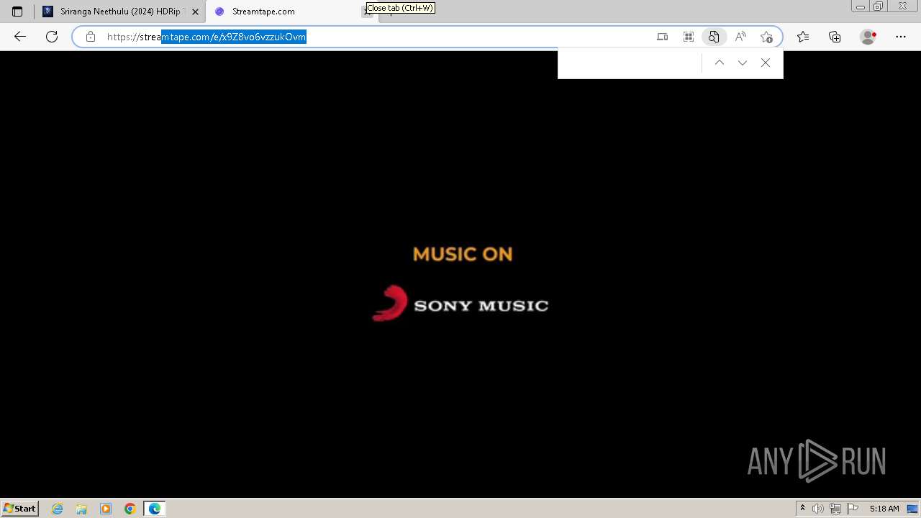The width and height of the screenshot is (921, 518).
Task: Go to previous find result
Action: (720, 63)
